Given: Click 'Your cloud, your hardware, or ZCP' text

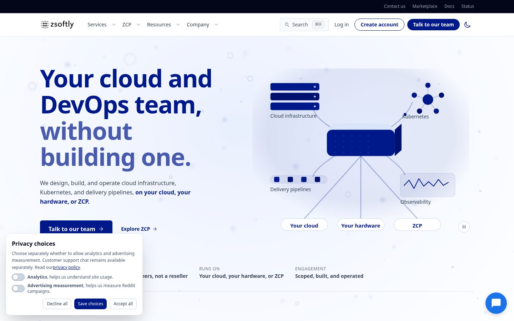Looking at the screenshot, I should (x=241, y=276).
